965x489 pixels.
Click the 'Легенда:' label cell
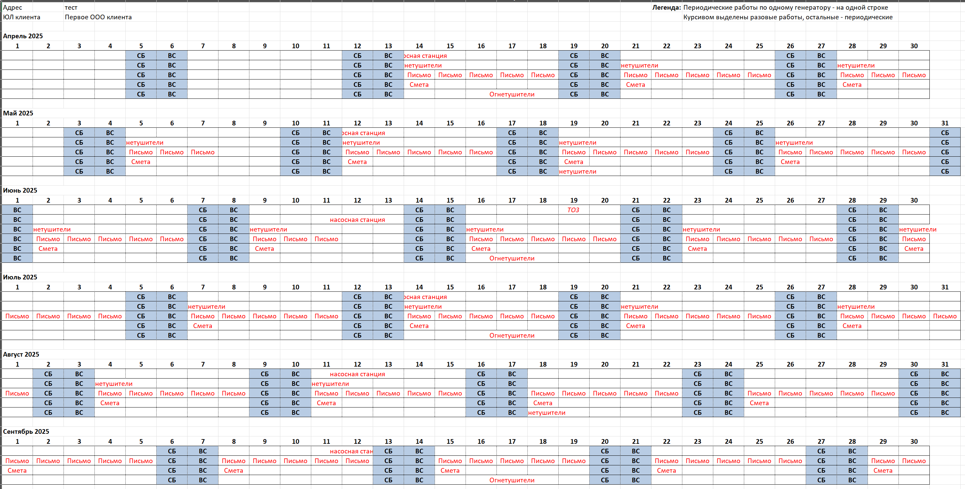point(666,8)
